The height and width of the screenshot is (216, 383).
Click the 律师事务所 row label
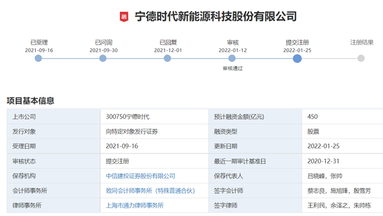[54, 205]
